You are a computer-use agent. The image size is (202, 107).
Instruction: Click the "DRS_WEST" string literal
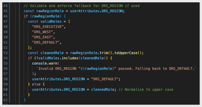coord(43,32)
